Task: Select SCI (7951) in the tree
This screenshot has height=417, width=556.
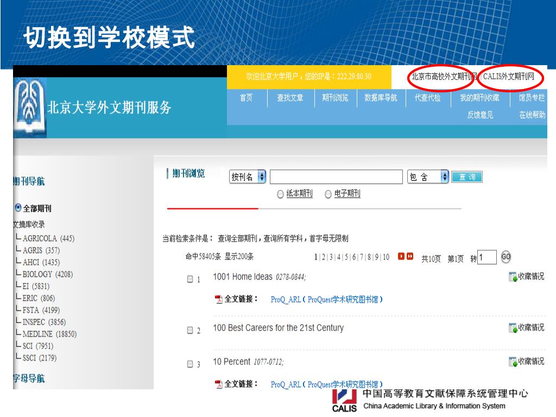Action: coord(38,346)
